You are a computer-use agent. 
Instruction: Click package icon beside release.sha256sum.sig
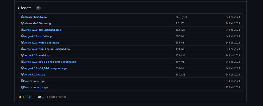pos(23,23)
